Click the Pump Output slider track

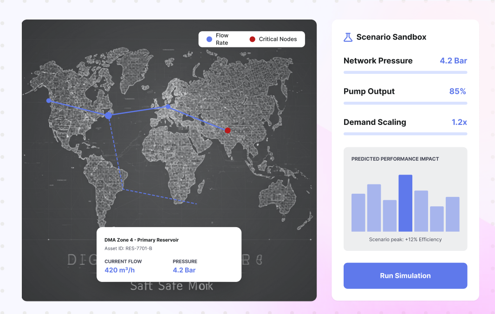click(405, 103)
